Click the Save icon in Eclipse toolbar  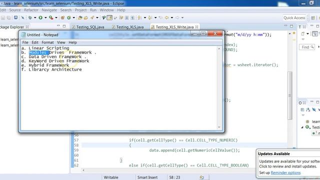[3, 18]
